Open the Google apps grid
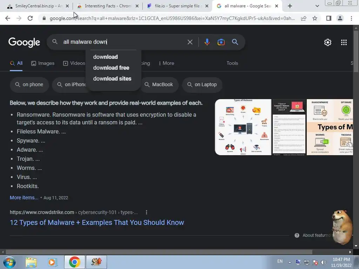 click(344, 42)
